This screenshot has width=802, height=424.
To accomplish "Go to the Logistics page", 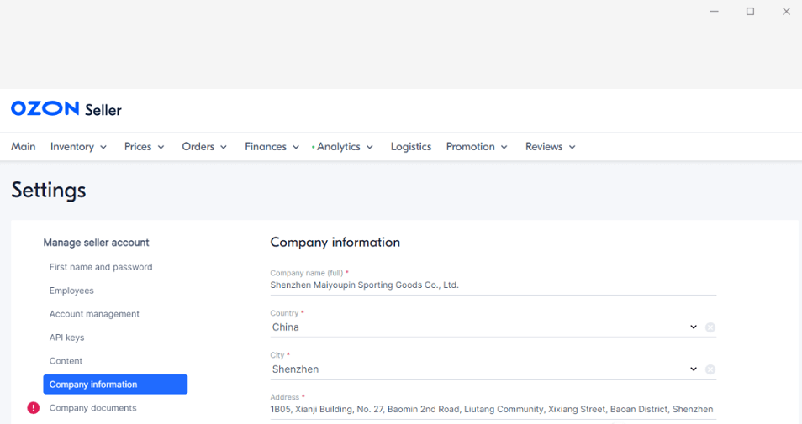I will click(x=410, y=147).
